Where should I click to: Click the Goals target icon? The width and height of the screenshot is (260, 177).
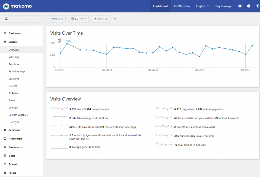(5, 156)
